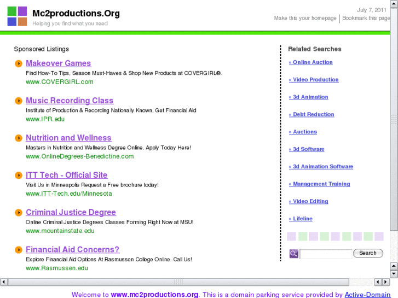This screenshot has height=298, width=398.
Task: Click orange arrow bullet beside Criminal Justice Degree
Action: pos(19,213)
